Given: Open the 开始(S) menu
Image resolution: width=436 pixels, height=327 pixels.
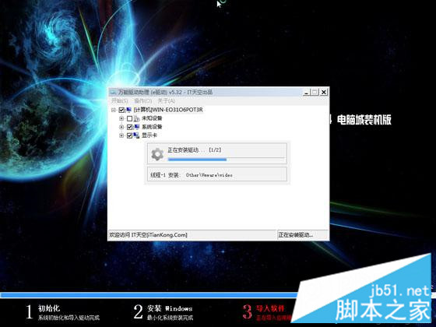Looking at the screenshot, I should [120, 100].
